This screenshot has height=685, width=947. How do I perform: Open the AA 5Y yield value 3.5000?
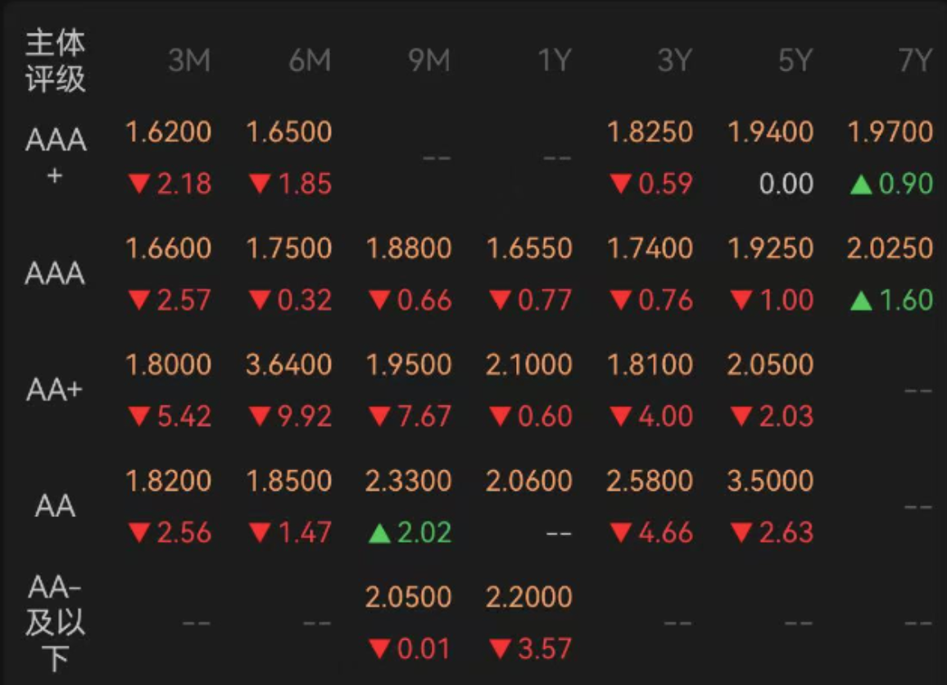point(770,481)
